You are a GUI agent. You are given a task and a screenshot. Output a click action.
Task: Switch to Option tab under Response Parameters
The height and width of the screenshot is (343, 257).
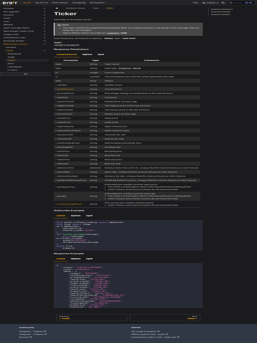point(87,54)
